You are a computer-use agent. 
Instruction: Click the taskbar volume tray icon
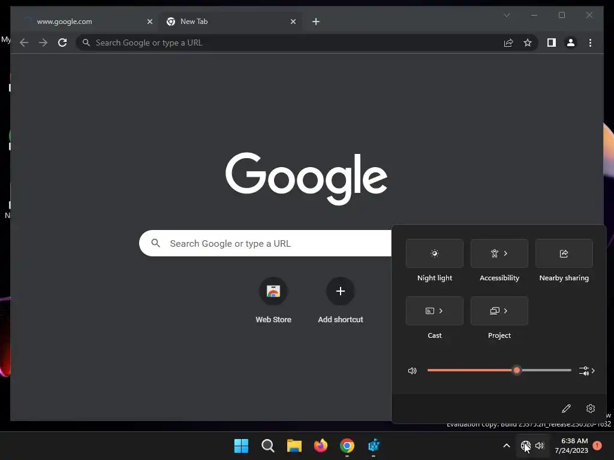pos(540,446)
